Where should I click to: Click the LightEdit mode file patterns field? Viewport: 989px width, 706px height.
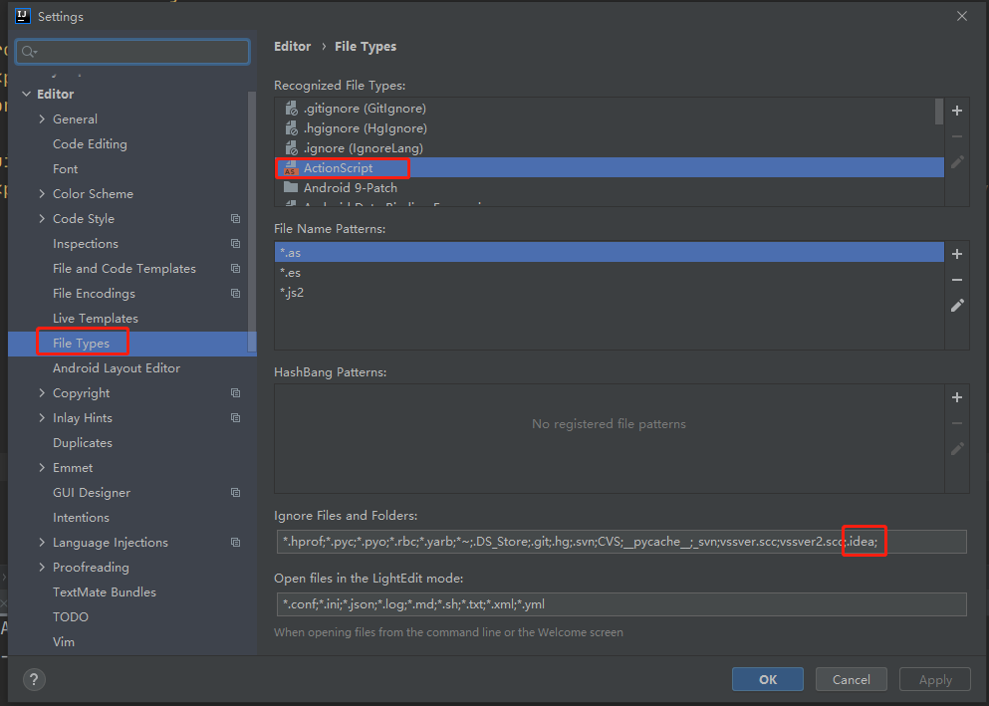coord(621,603)
